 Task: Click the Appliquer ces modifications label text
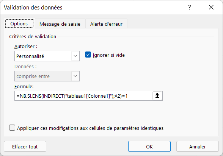coord(90,128)
